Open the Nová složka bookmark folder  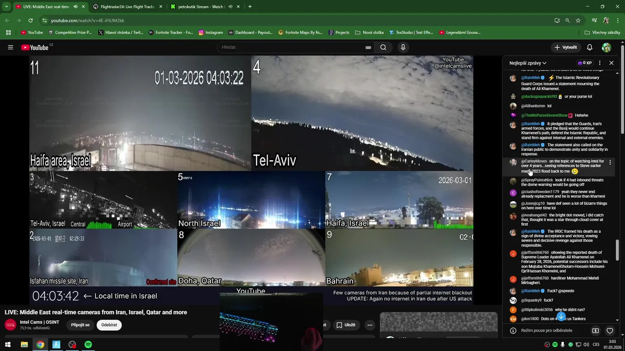click(369, 33)
